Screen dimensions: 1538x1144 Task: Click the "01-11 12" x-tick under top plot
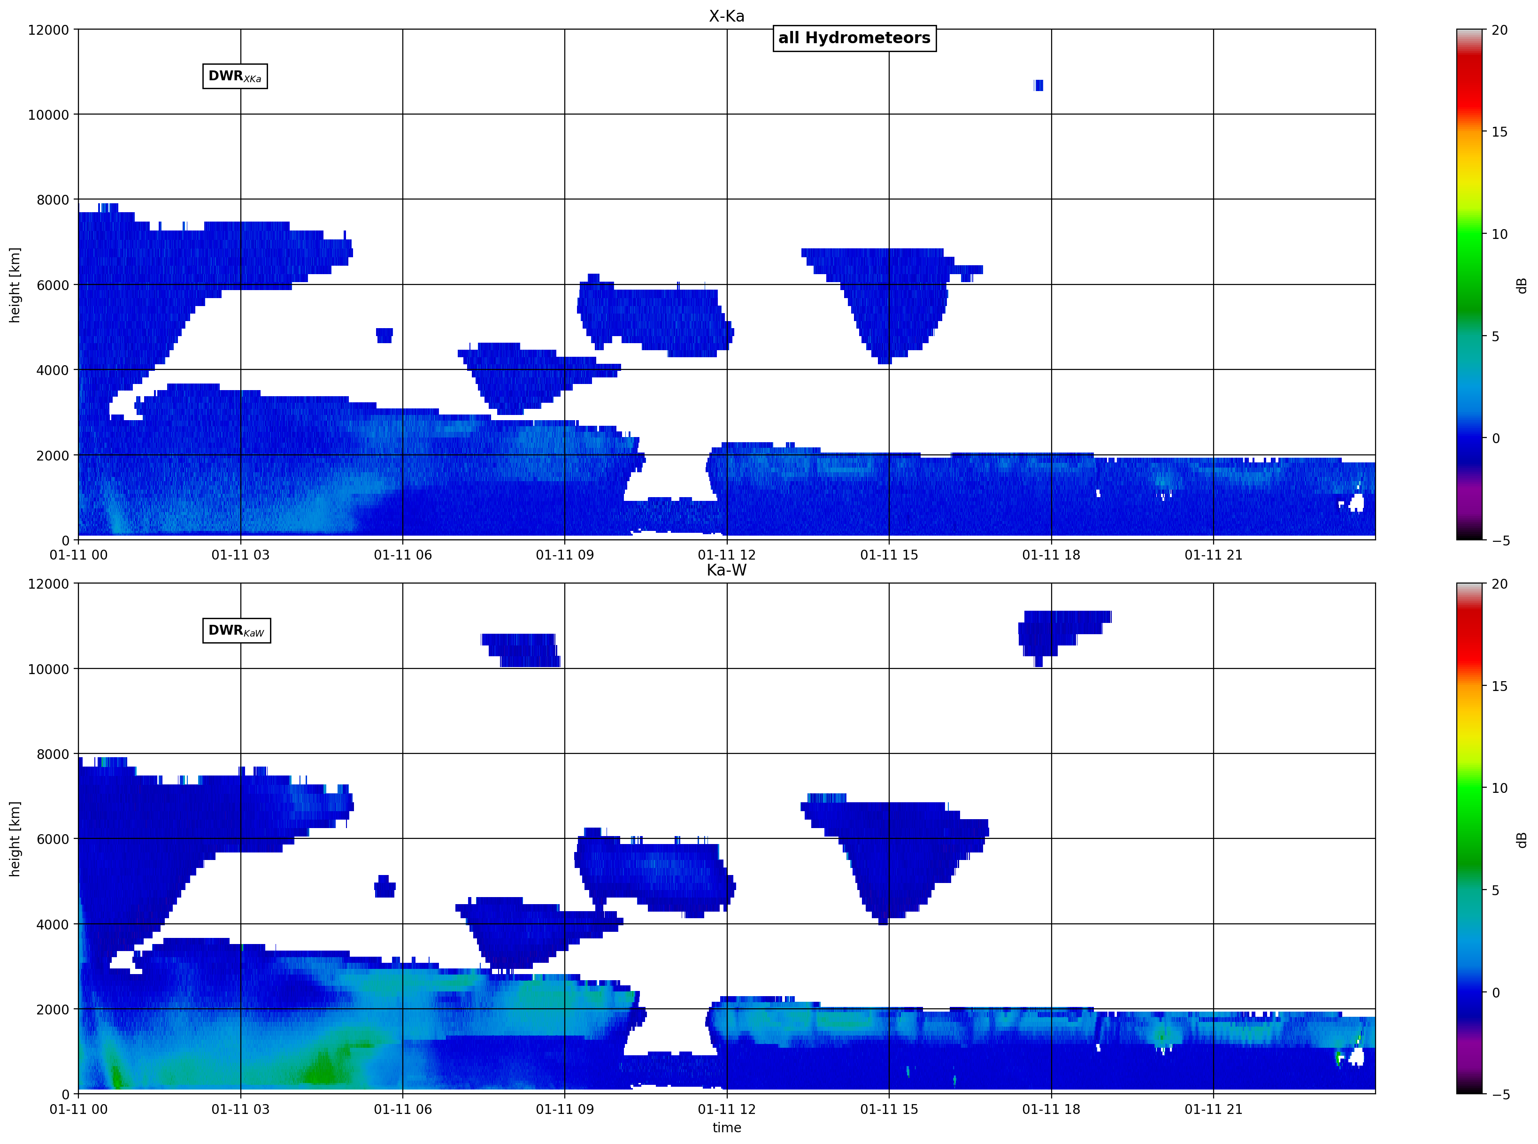coord(726,555)
